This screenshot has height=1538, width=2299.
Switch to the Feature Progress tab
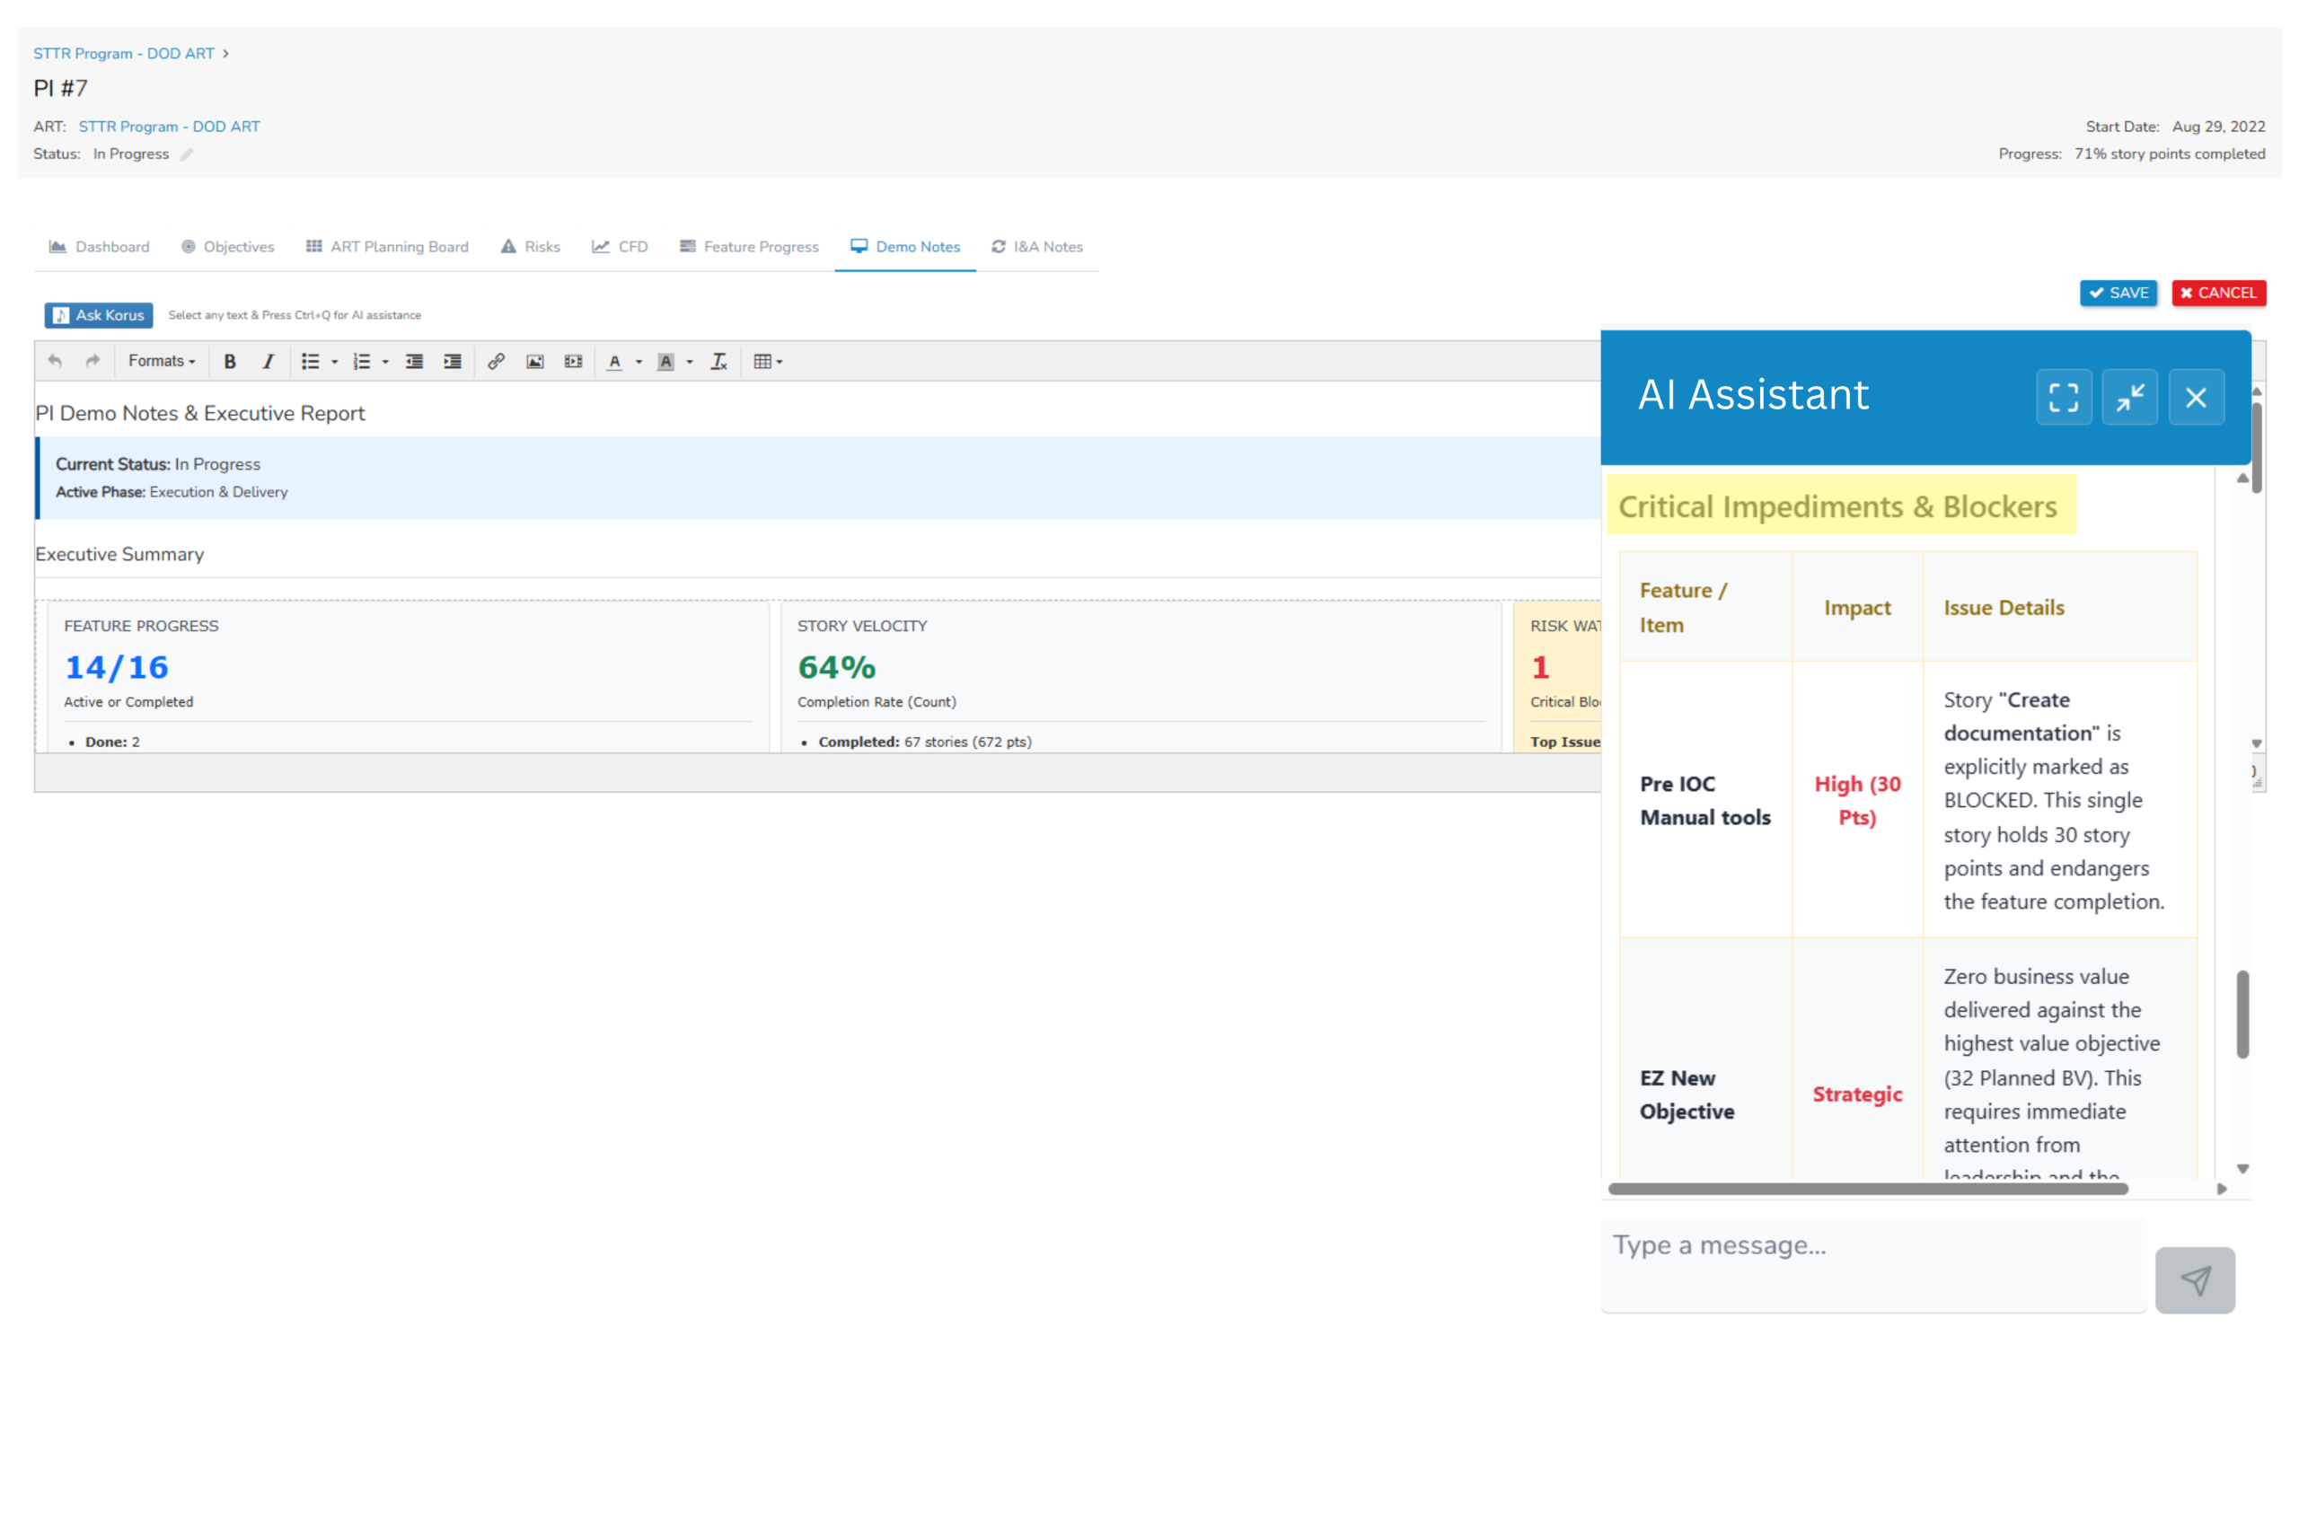coord(748,247)
